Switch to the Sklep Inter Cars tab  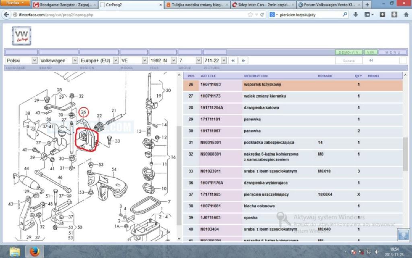(x=263, y=5)
